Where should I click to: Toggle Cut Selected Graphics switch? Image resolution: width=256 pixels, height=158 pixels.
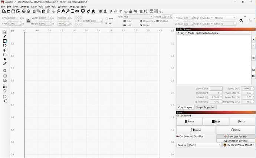[177, 136]
